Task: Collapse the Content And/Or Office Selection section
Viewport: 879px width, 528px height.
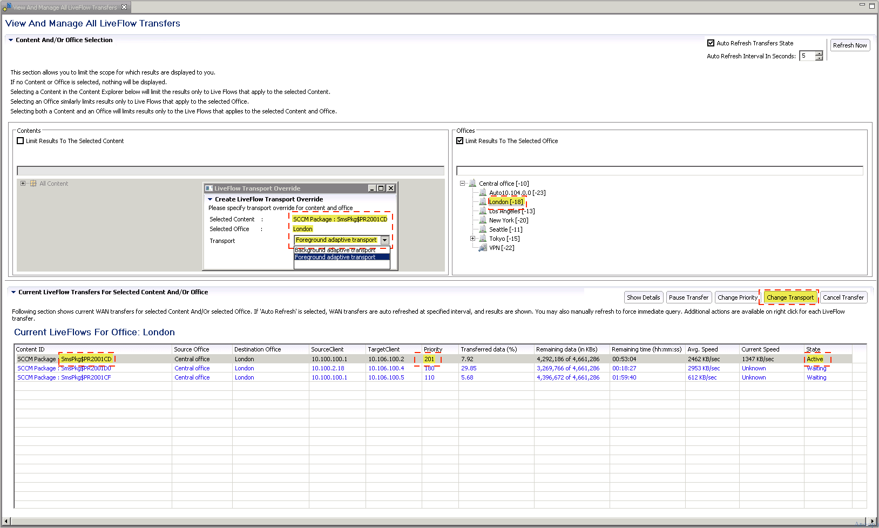Action: [11, 40]
